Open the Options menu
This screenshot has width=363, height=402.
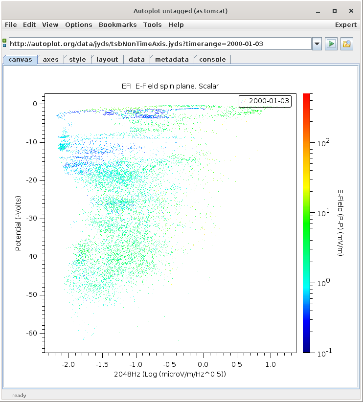[78, 24]
